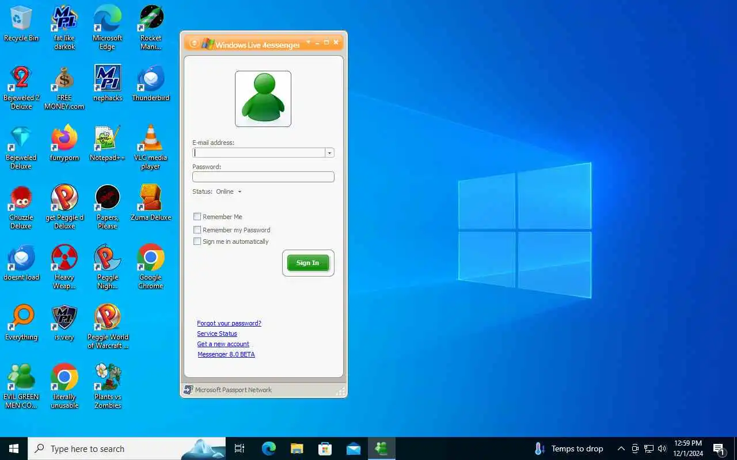Open the Service Status link
The image size is (737, 460).
(217, 333)
